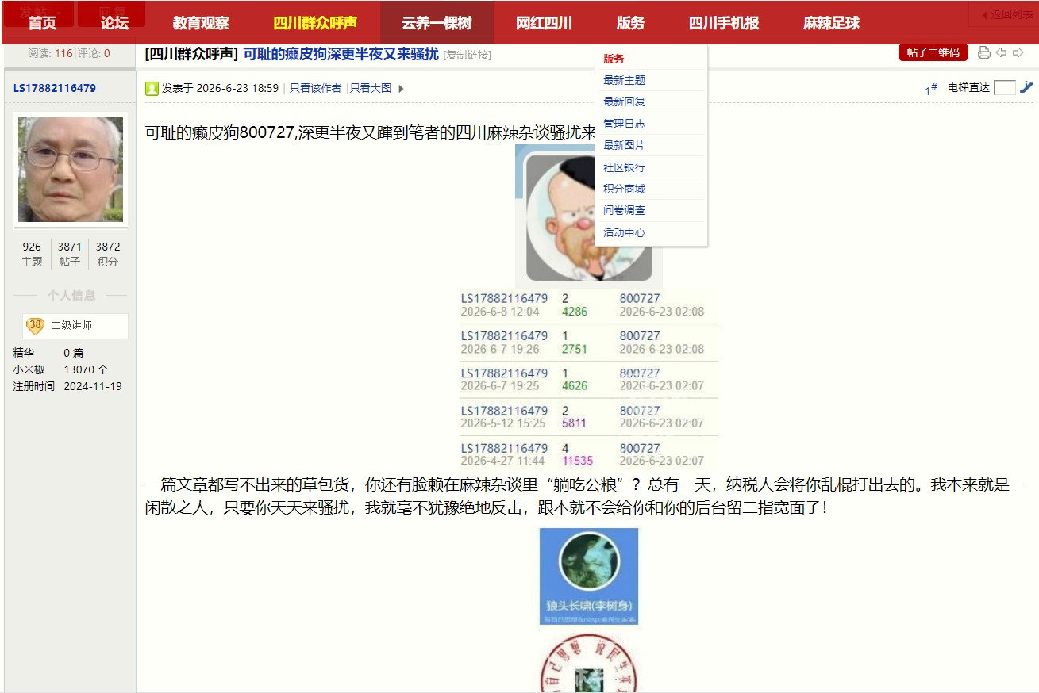This screenshot has width=1039, height=693.
Task: Open 麻辣足球 in the navigation bar
Action: [831, 23]
